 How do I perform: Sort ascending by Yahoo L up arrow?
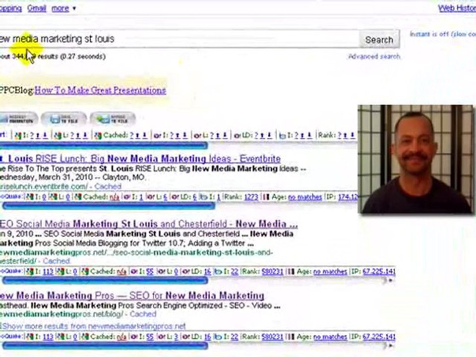[218, 135]
